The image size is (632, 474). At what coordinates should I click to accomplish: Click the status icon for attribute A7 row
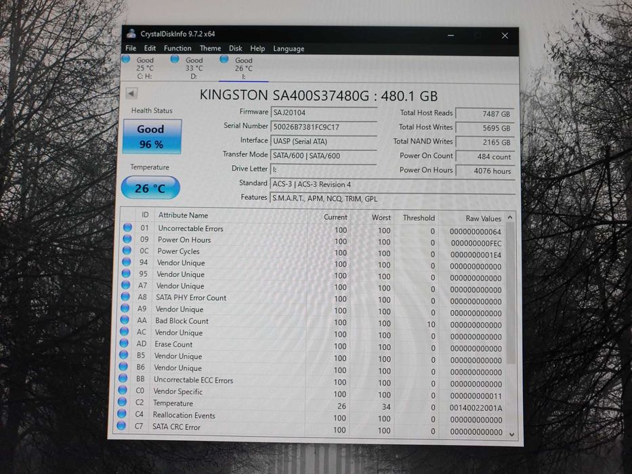(x=126, y=284)
